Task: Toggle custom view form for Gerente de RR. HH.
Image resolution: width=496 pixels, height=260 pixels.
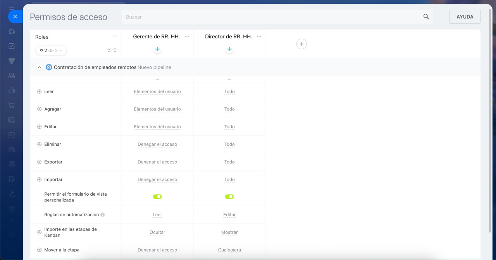Action: point(157,197)
